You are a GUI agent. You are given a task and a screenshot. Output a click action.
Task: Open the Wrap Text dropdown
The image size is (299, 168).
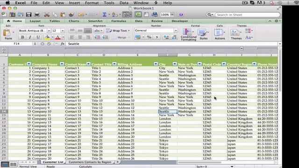[x=129, y=31]
